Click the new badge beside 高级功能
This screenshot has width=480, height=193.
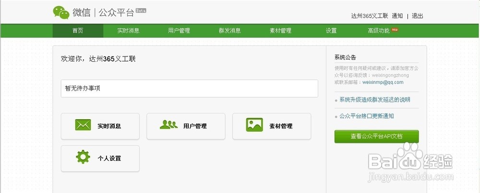click(395, 29)
